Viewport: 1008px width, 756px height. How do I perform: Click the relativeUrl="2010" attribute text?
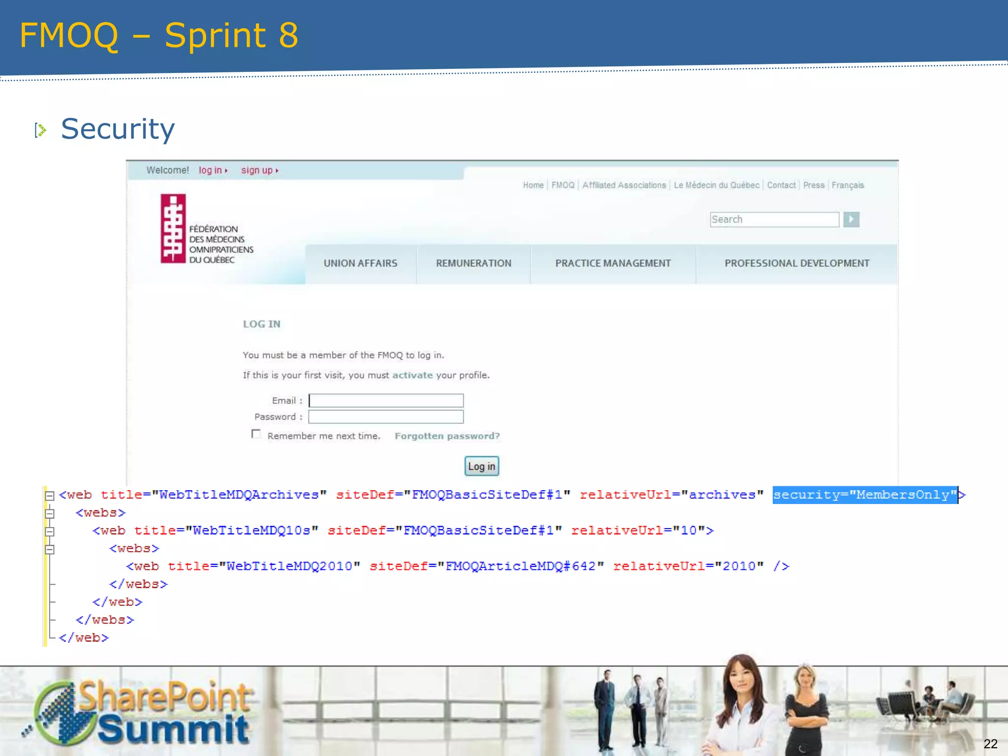688,566
